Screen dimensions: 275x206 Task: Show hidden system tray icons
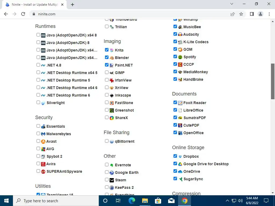(x=227, y=201)
